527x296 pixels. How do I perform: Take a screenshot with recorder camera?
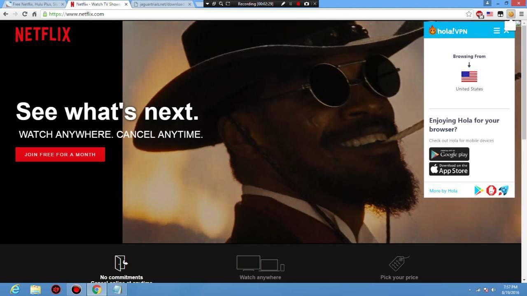coord(307,4)
